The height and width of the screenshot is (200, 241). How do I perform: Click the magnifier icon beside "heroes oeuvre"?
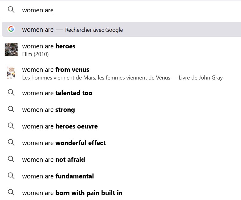click(11, 126)
